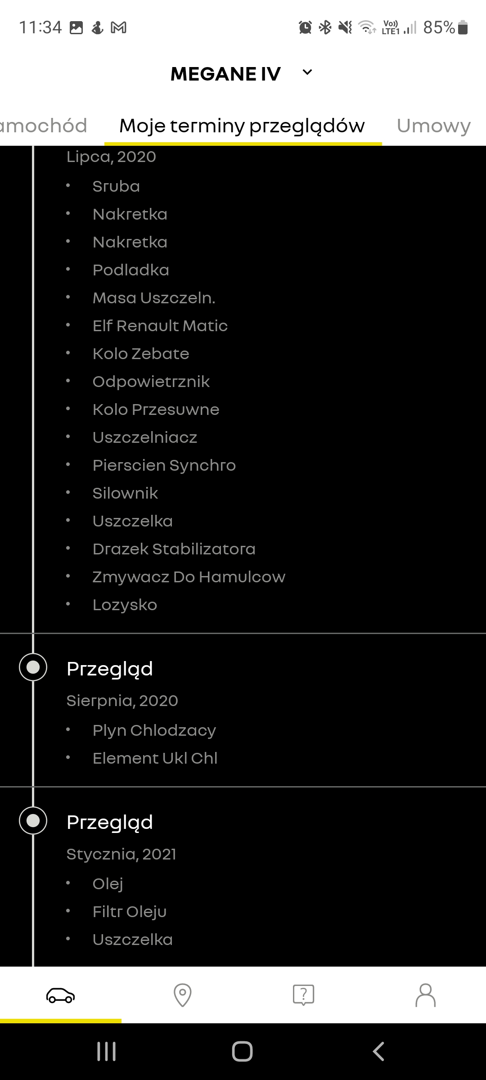Switch to the Umowy tab
Screen dimensions: 486x1080
point(433,126)
